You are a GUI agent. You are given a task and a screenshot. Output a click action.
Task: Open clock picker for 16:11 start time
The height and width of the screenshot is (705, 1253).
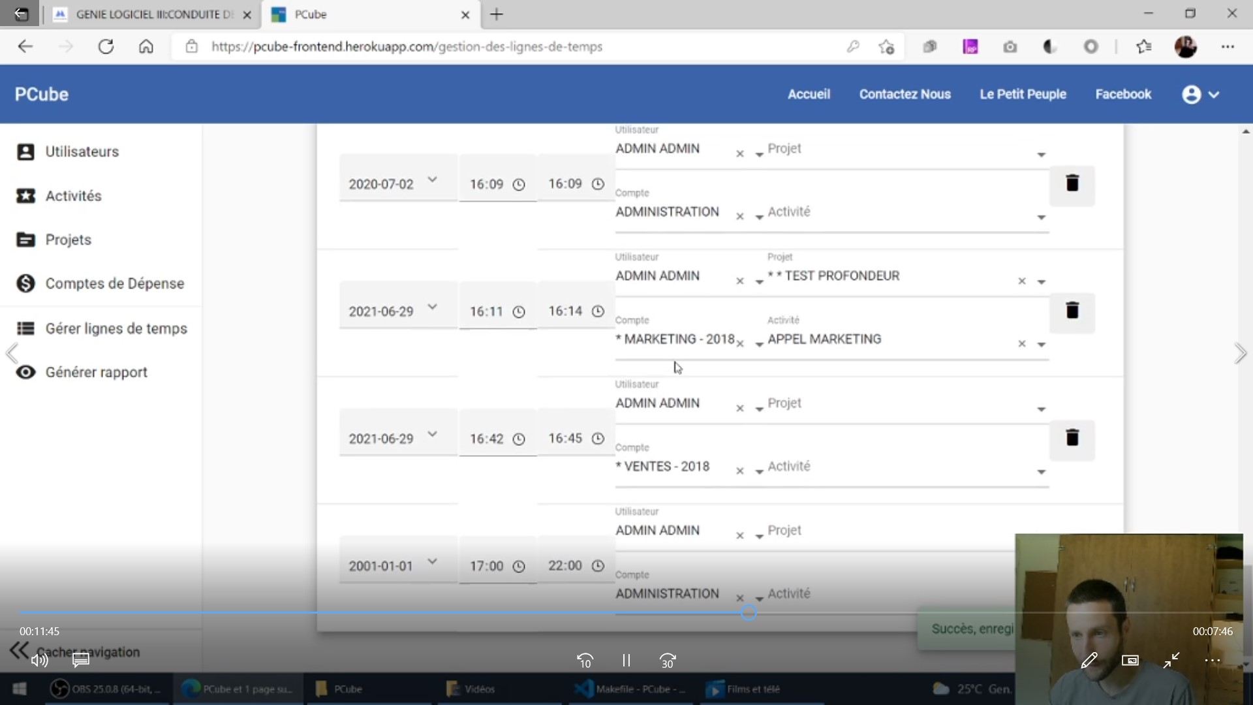(519, 312)
